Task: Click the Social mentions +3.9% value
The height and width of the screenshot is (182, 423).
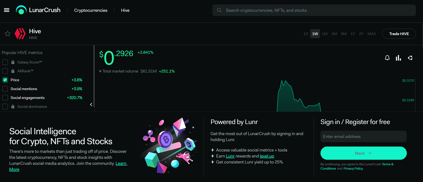Action: tap(77, 89)
